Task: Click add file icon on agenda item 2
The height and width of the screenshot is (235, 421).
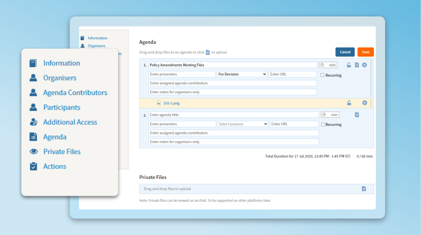Action: (x=357, y=115)
